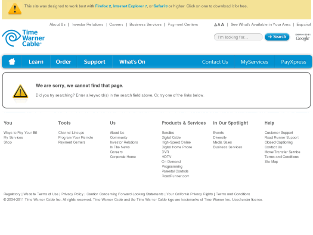Open Road Runner Support
The height and width of the screenshot is (235, 313).
click(x=282, y=138)
